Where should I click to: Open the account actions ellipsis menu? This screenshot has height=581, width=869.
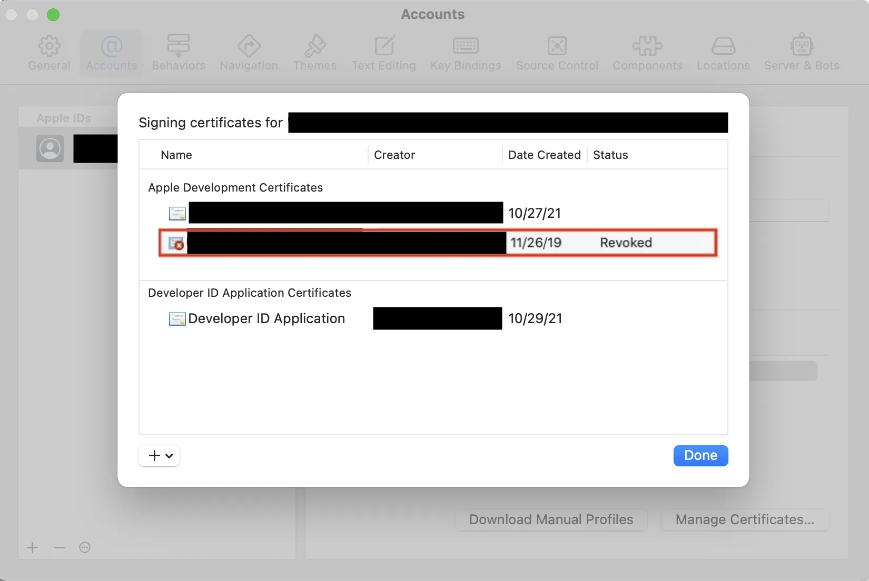[x=85, y=548]
